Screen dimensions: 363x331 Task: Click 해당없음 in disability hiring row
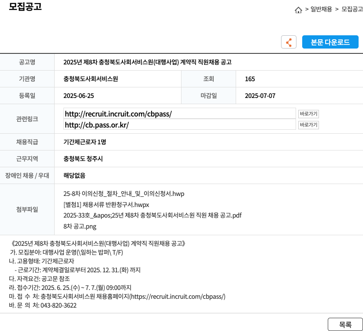point(74,176)
